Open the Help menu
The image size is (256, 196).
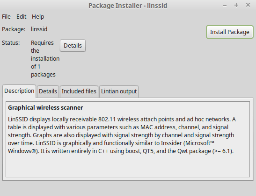38,17
